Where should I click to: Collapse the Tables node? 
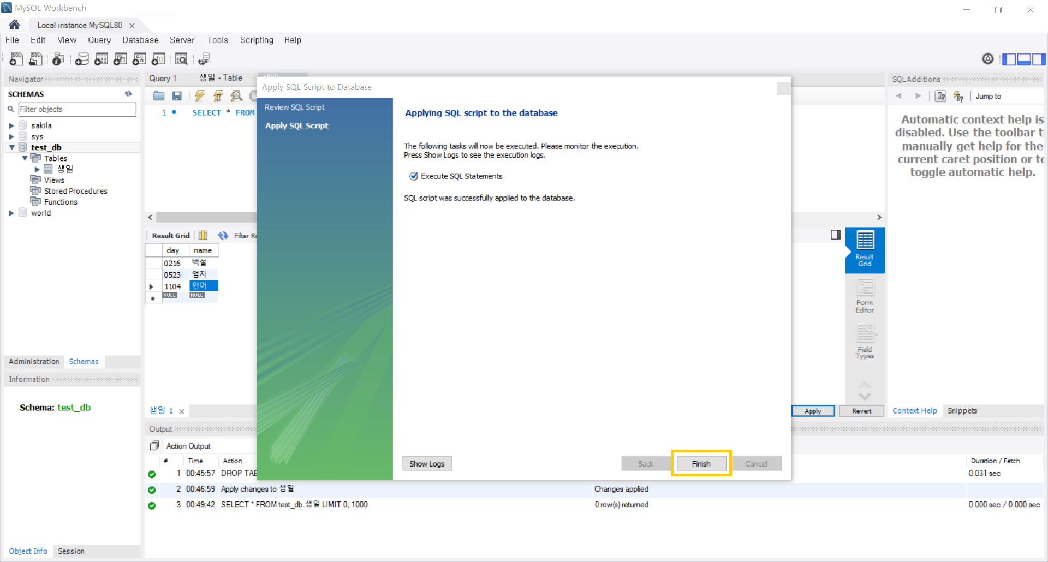tap(25, 158)
